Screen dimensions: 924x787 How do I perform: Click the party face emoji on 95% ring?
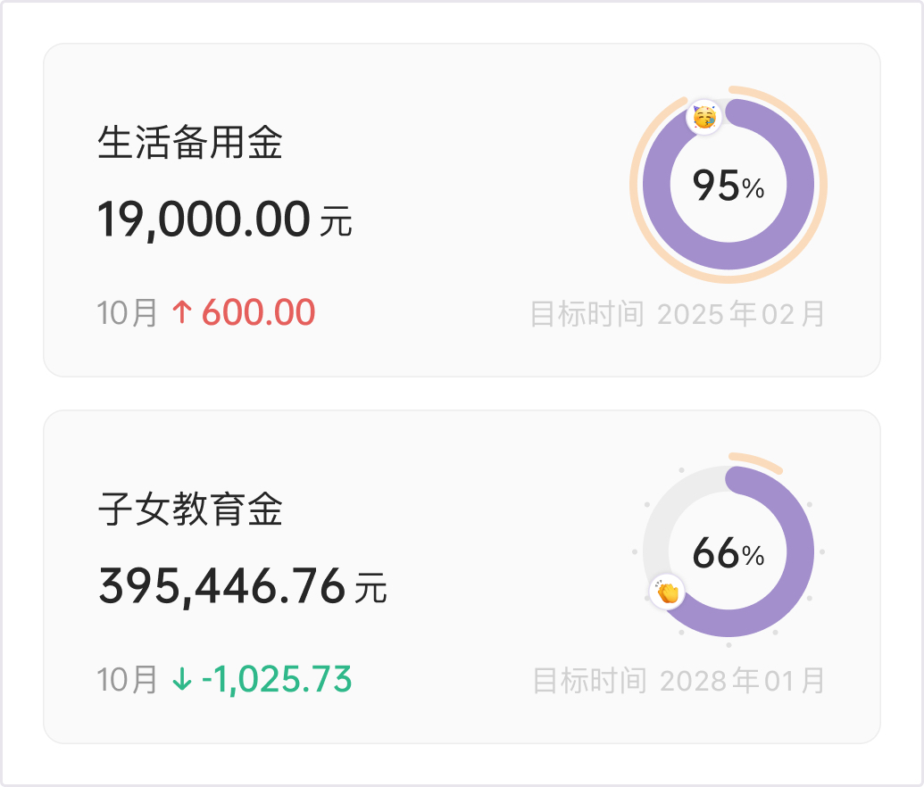704,117
